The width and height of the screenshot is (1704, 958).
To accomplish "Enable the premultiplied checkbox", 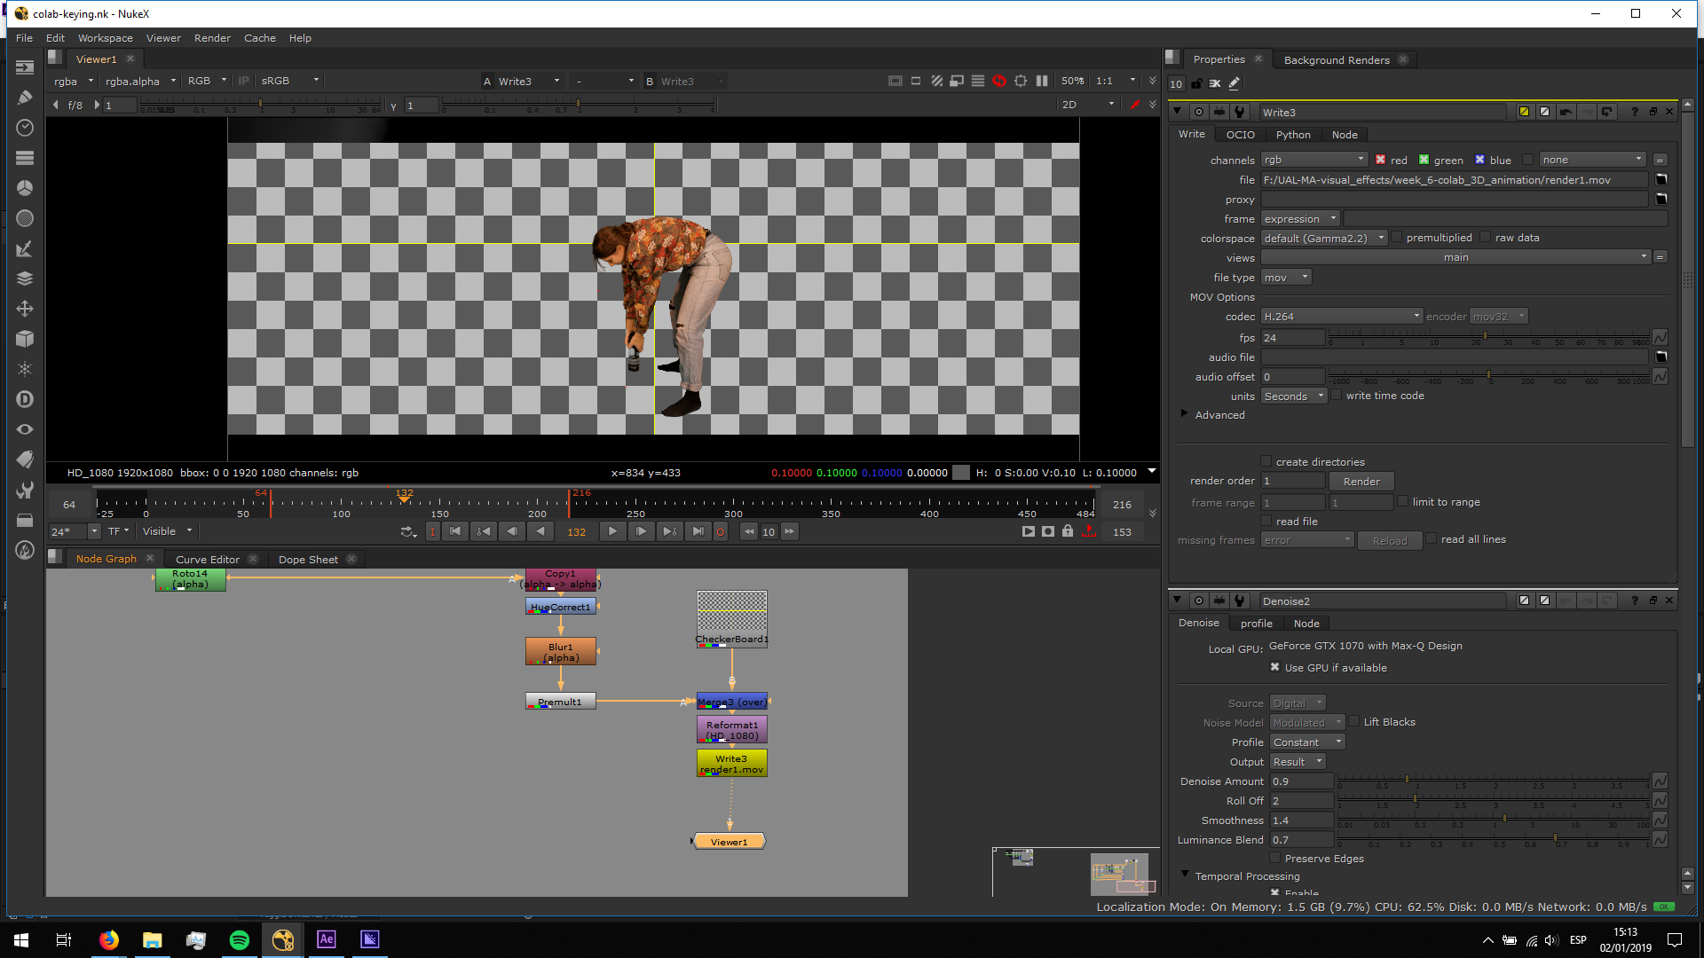I will [1397, 238].
